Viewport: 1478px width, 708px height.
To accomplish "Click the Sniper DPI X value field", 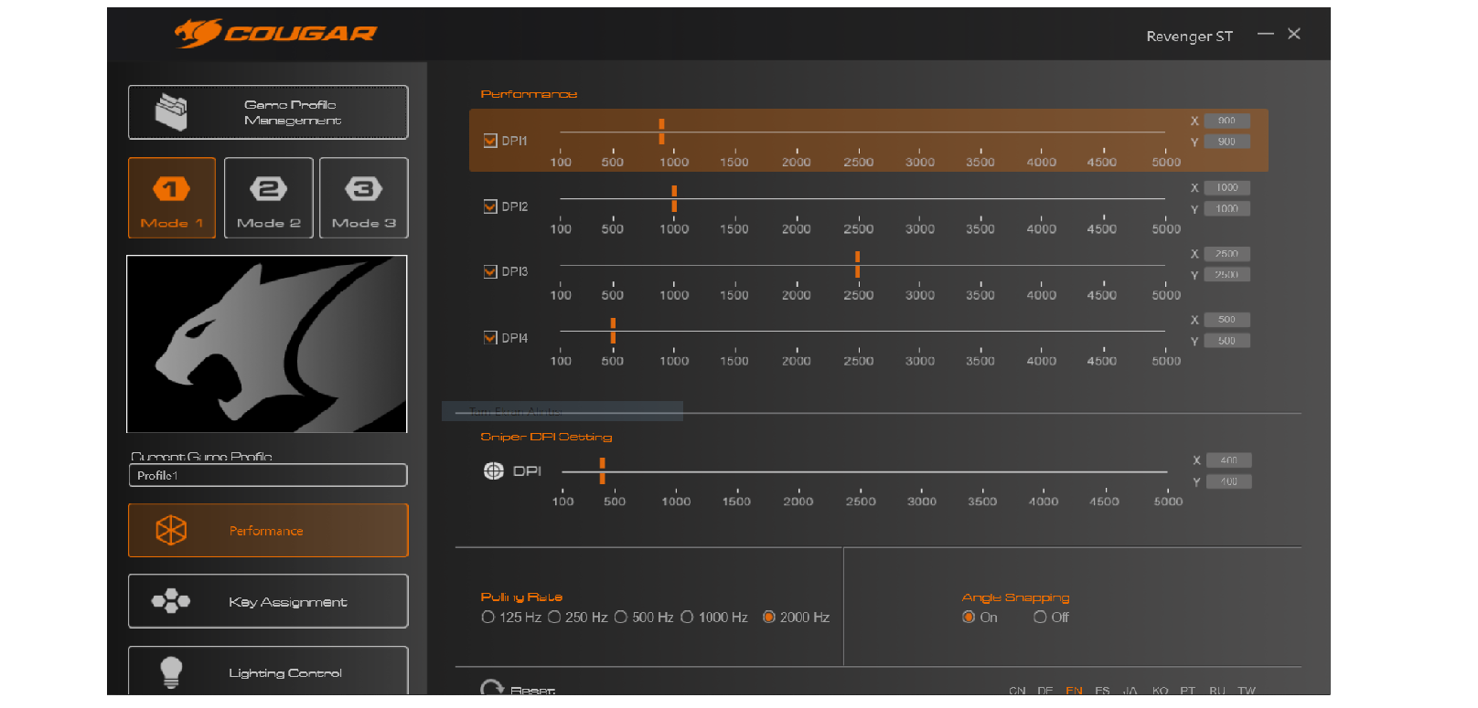I will click(x=1229, y=460).
